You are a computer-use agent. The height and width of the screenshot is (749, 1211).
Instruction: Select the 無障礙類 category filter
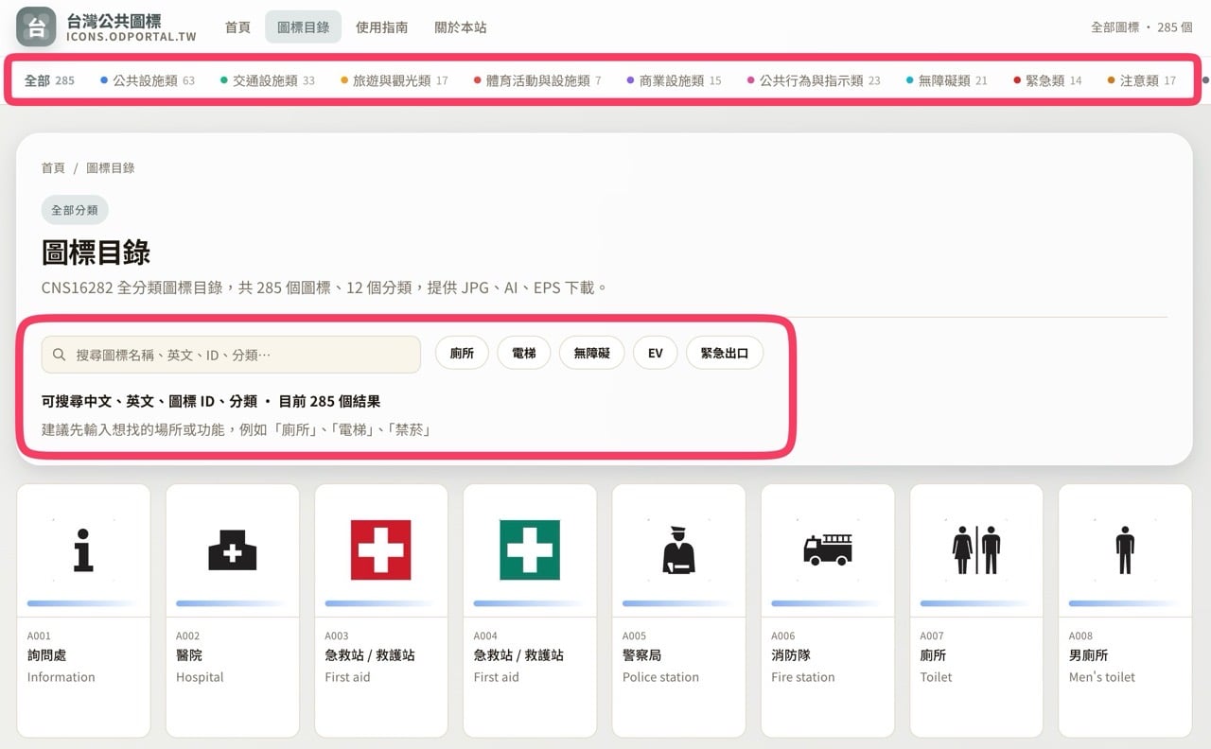(946, 81)
